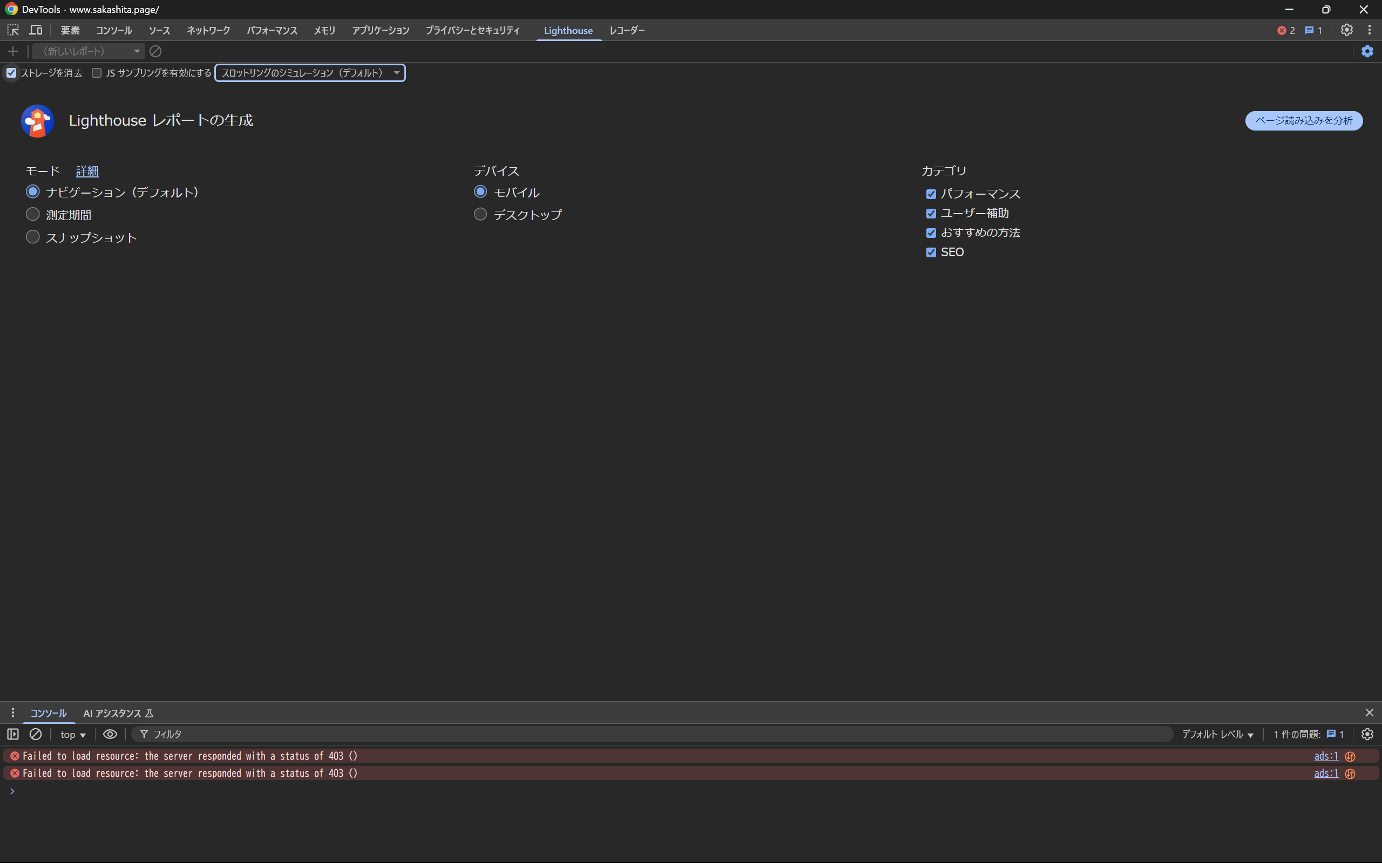This screenshot has width=1382, height=863.
Task: Click the inspect element picker icon
Action: (12, 30)
